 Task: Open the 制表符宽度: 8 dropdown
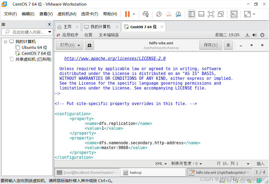pos(186,164)
